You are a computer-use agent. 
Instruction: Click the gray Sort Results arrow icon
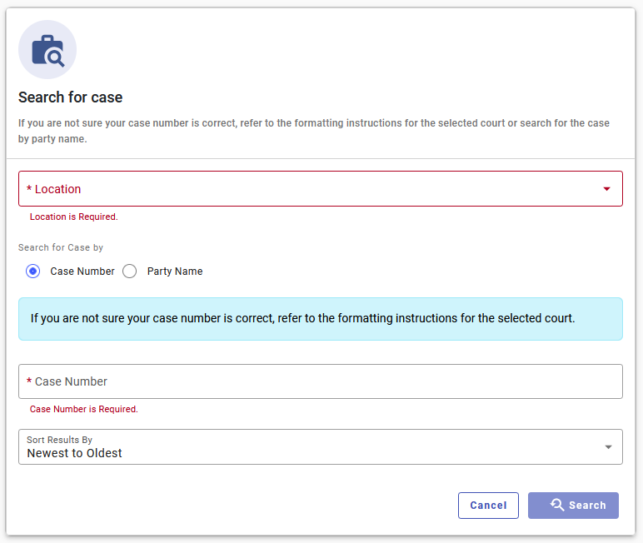608,446
